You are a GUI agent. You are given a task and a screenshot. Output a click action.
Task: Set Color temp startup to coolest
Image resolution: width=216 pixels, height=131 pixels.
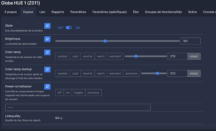(x=63, y=74)
